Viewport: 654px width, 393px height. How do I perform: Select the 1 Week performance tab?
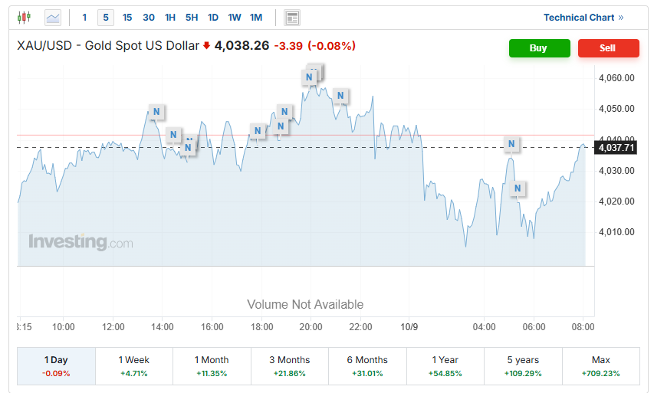click(134, 366)
